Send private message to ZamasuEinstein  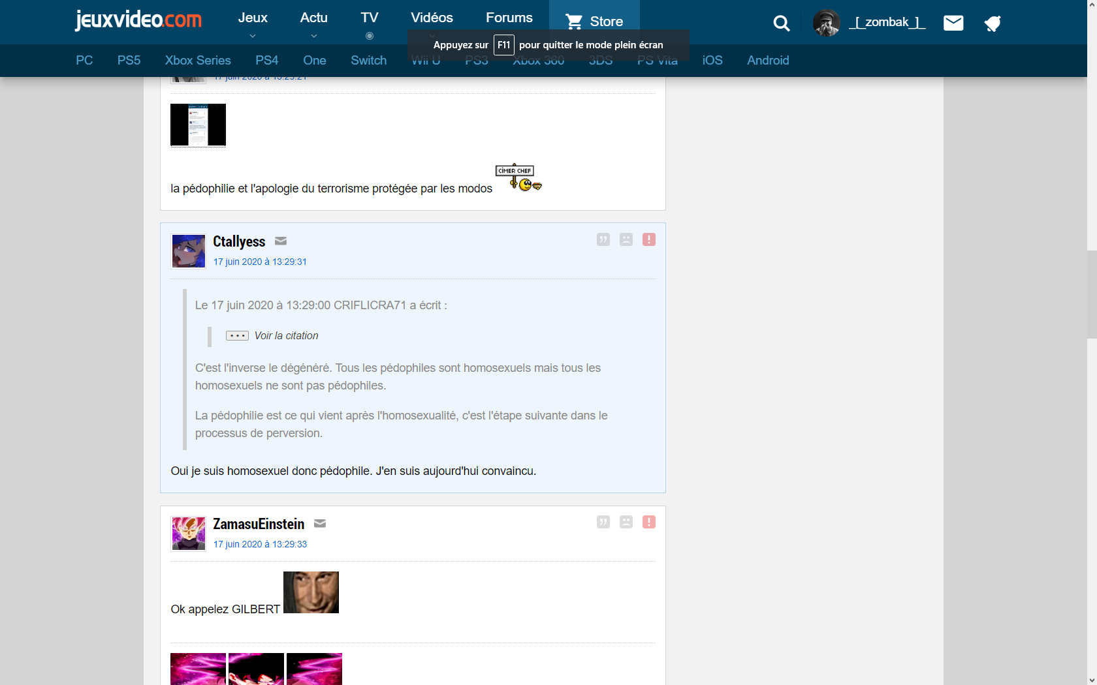pyautogui.click(x=320, y=524)
